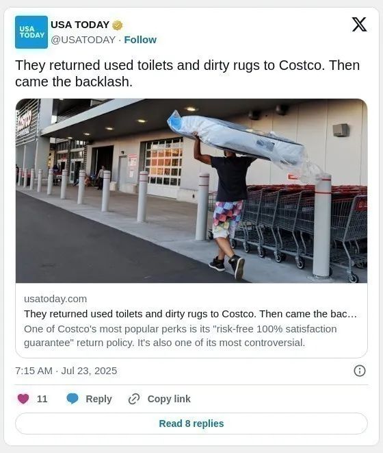The width and height of the screenshot is (383, 453).
Task: Click the USA TODAY display name
Action: [80, 25]
